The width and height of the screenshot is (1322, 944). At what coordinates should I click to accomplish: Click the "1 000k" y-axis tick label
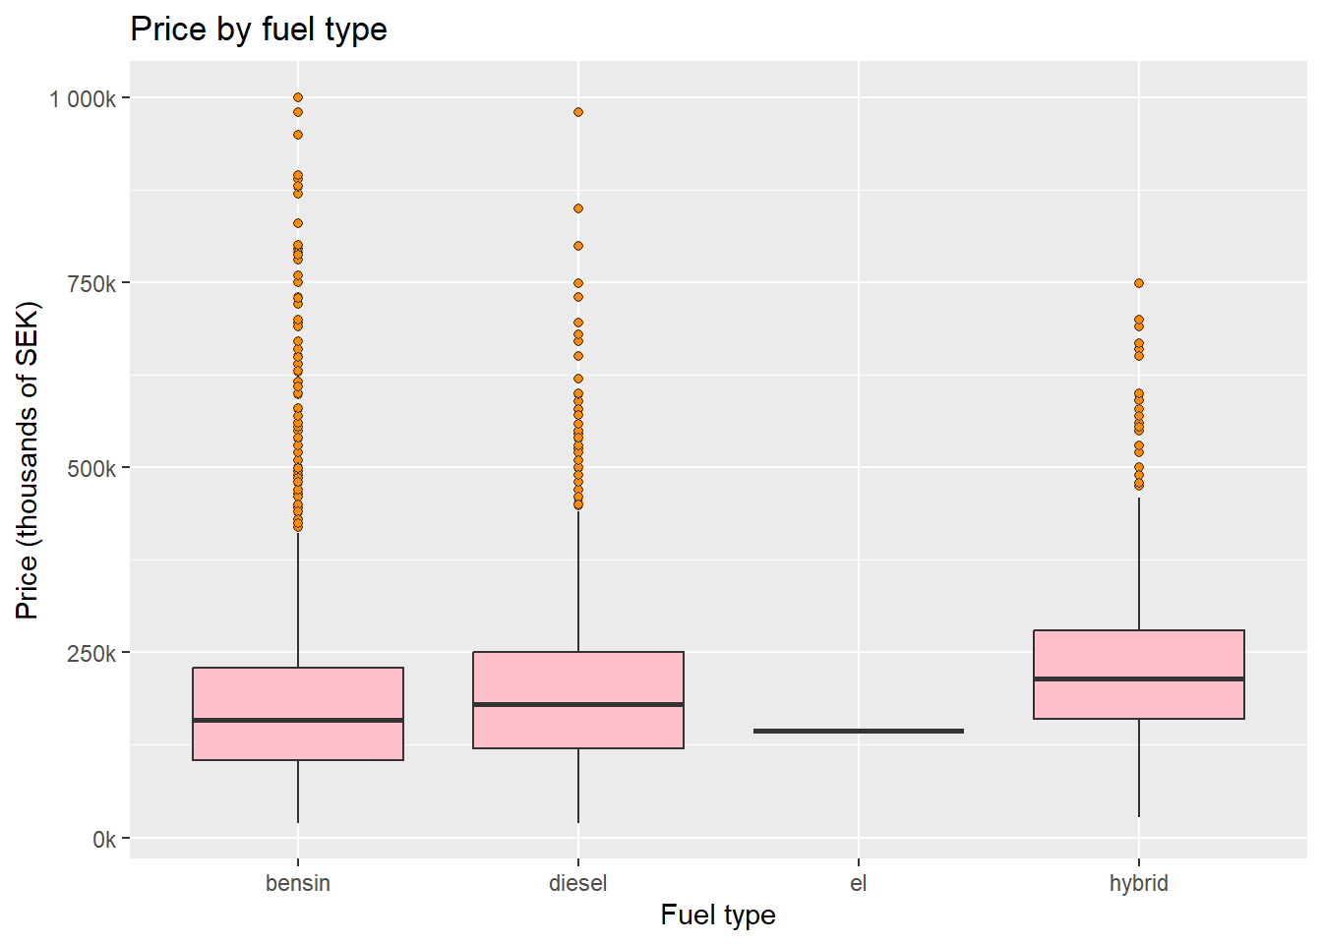[83, 98]
